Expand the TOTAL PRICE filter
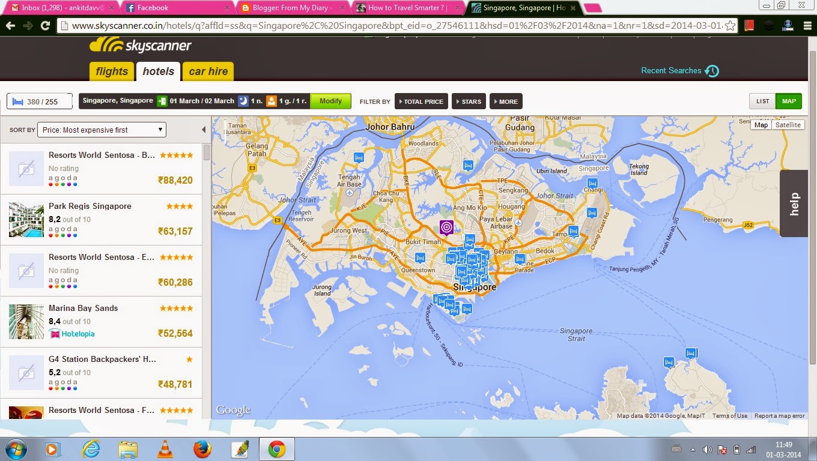817x461 pixels. (421, 101)
